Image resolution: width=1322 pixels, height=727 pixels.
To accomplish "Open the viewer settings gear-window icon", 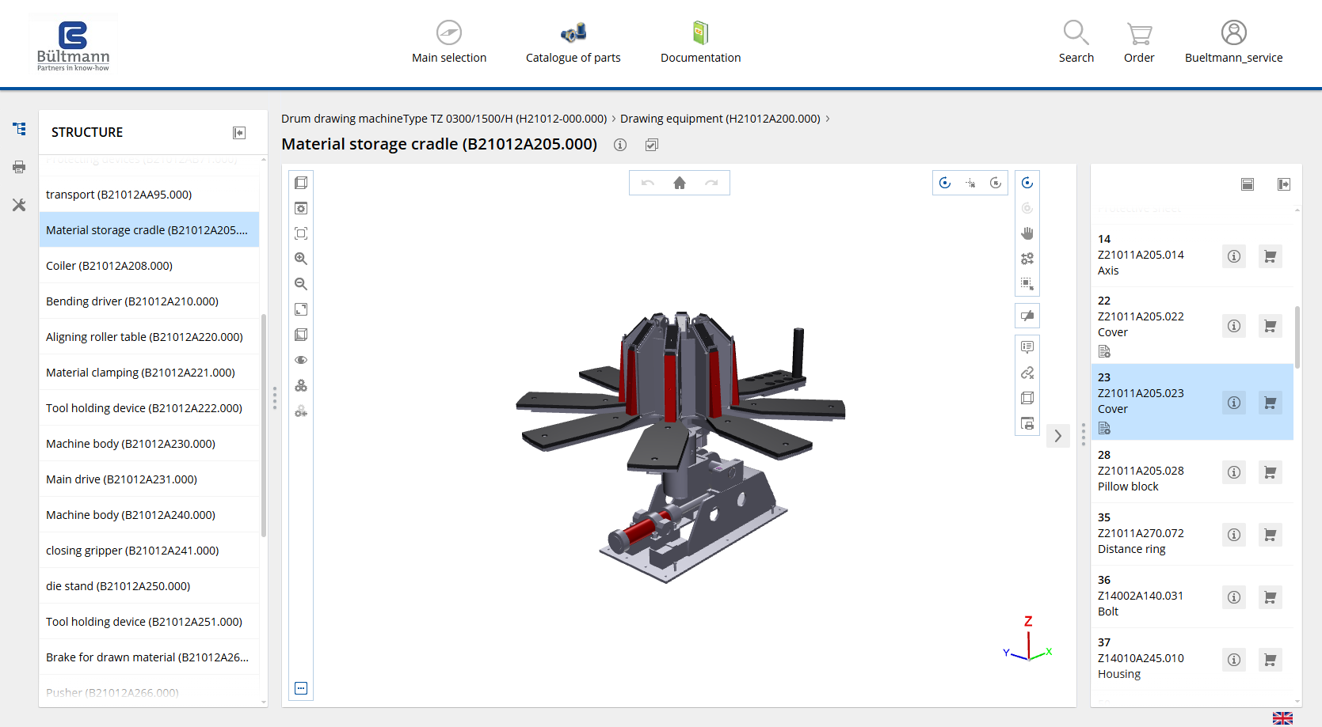I will [301, 208].
